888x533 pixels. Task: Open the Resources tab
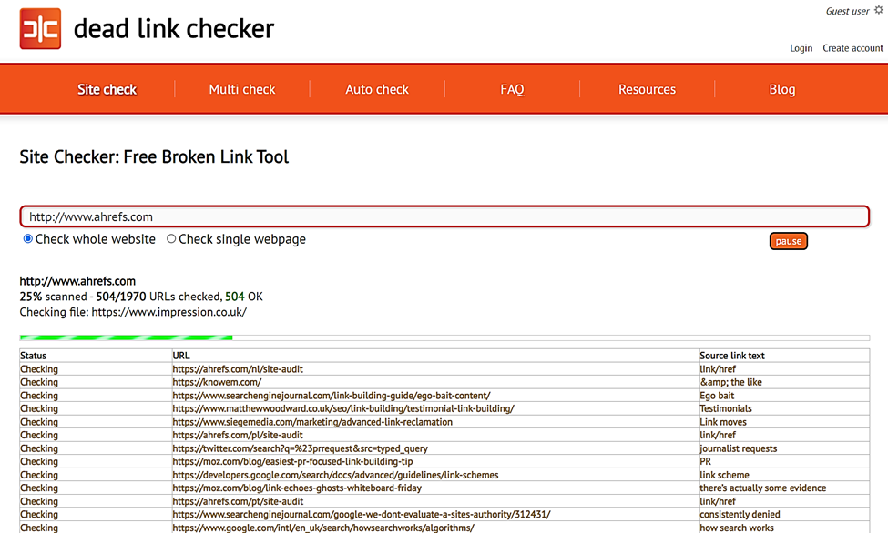pos(647,89)
